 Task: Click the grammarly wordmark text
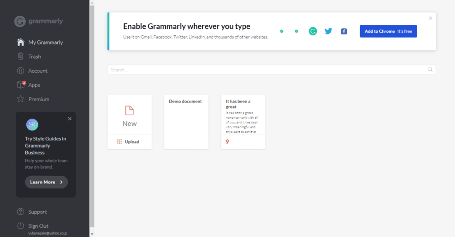(45, 21)
